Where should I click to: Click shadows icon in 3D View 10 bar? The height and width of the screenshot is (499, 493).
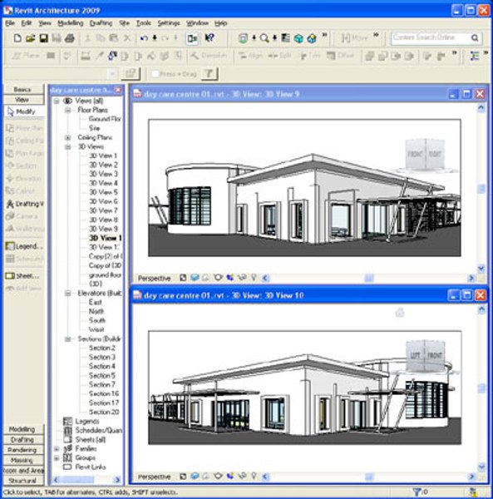206,477
